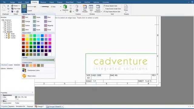Click the snapshot view icon in Orient
The width and height of the screenshot is (194, 109).
point(18,12)
